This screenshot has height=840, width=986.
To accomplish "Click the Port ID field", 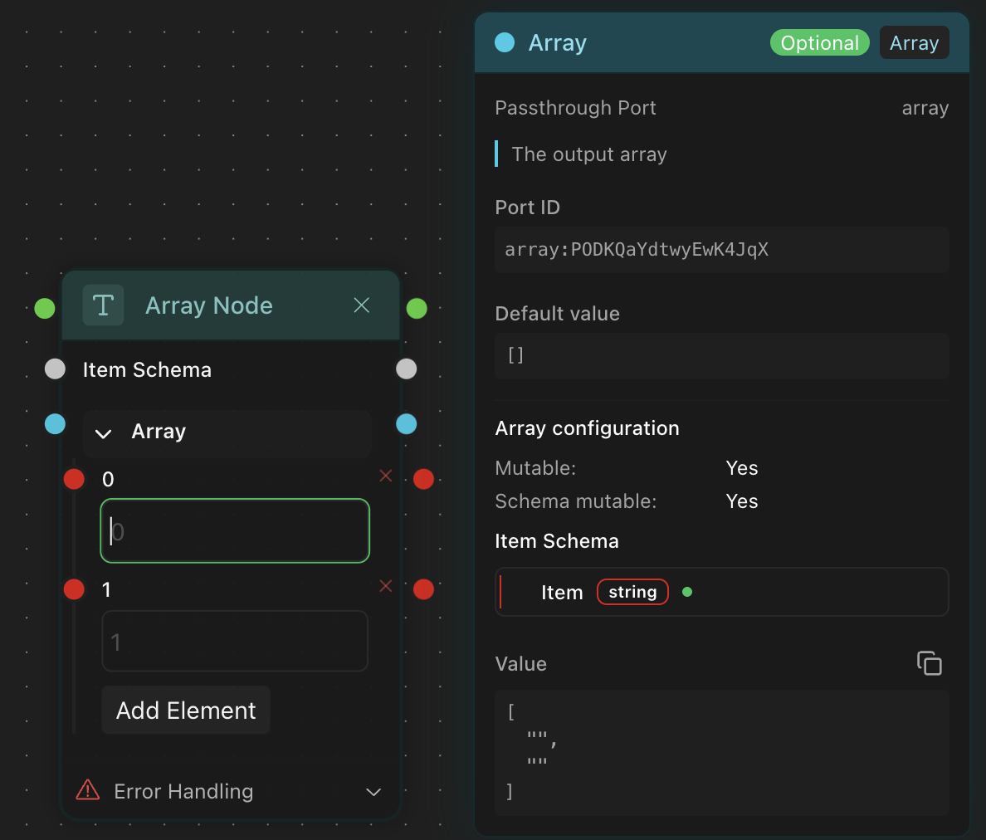I will point(721,250).
